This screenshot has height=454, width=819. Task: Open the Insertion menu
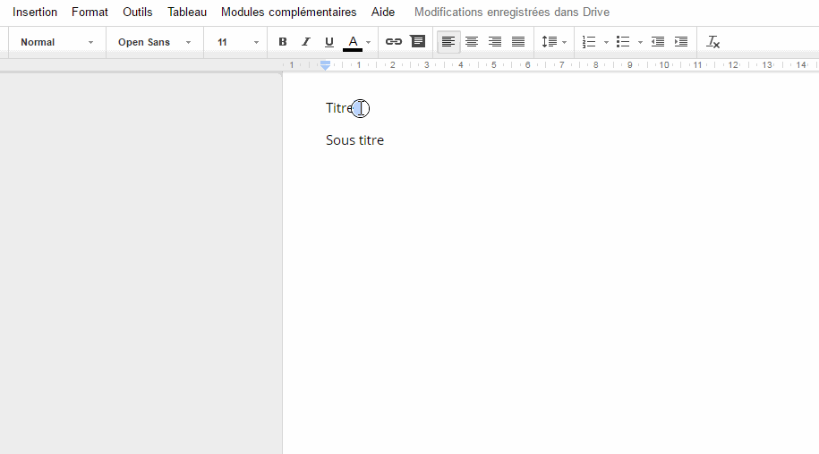[35, 12]
